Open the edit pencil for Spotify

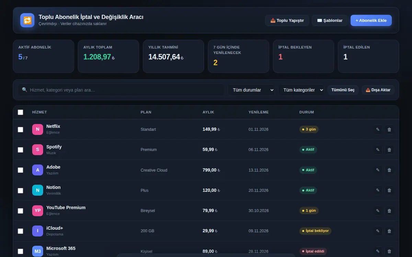pos(378,150)
